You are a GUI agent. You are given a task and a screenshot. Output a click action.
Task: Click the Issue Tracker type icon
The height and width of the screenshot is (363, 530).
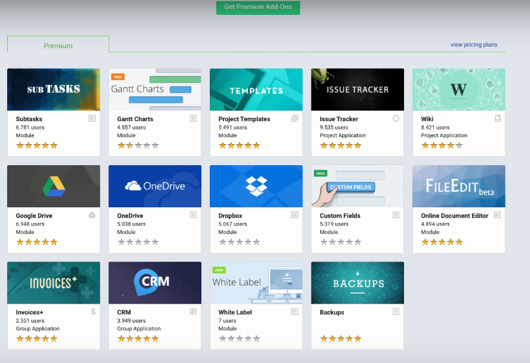click(x=396, y=118)
